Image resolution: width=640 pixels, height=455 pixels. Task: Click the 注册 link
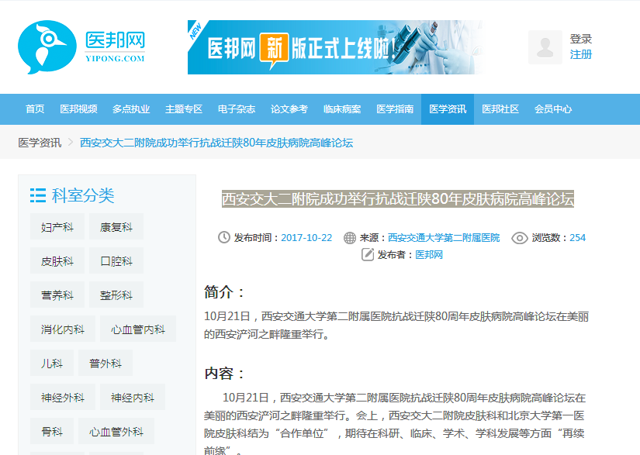(581, 54)
